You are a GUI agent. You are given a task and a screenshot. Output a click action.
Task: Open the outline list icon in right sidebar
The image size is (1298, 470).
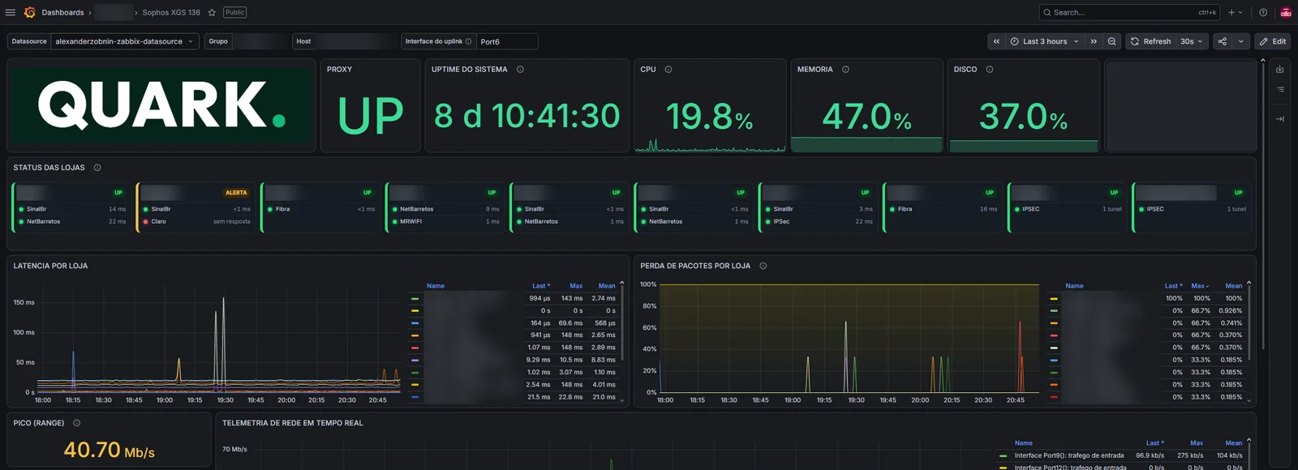coord(1280,89)
